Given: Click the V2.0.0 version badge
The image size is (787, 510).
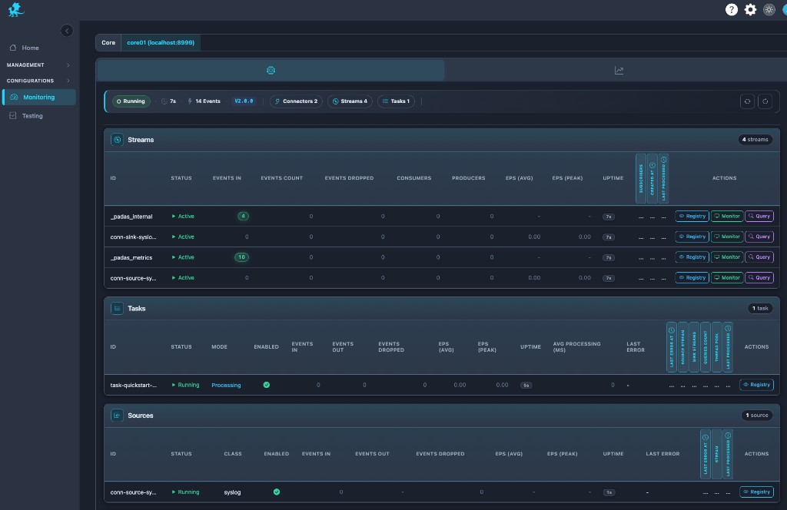Looking at the screenshot, I should (244, 101).
